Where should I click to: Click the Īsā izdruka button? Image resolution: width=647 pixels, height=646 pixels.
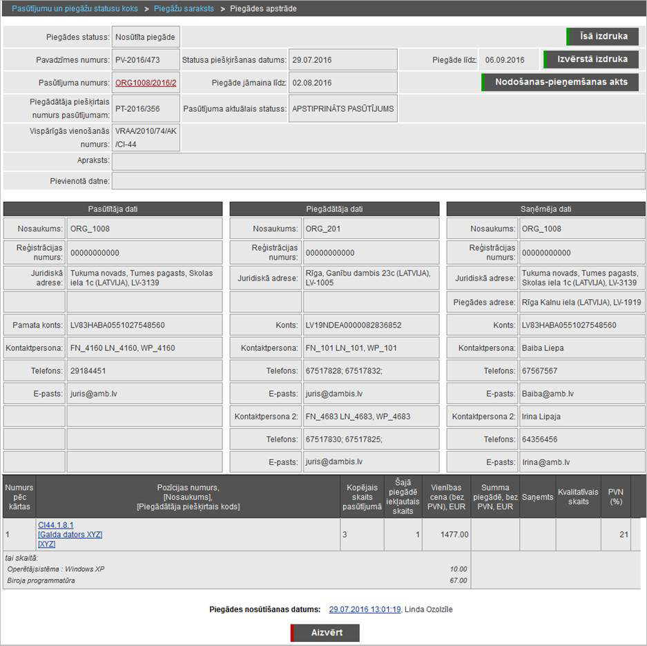[602, 37]
